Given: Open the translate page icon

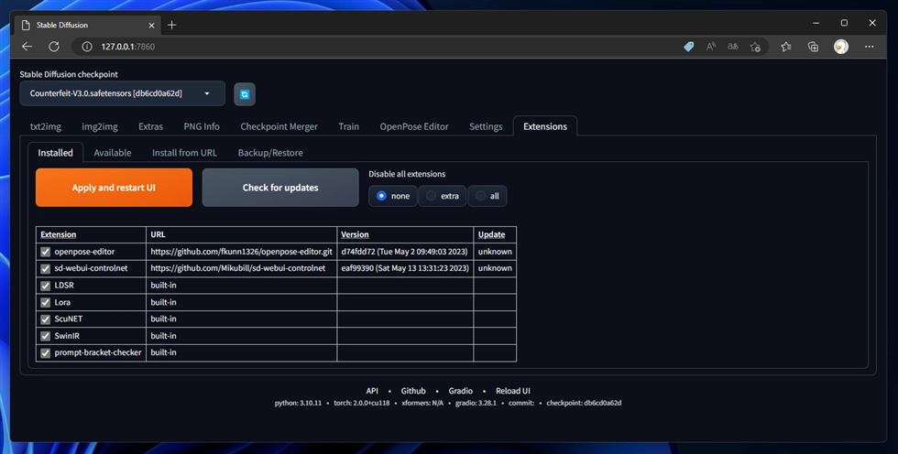Looking at the screenshot, I should point(732,47).
